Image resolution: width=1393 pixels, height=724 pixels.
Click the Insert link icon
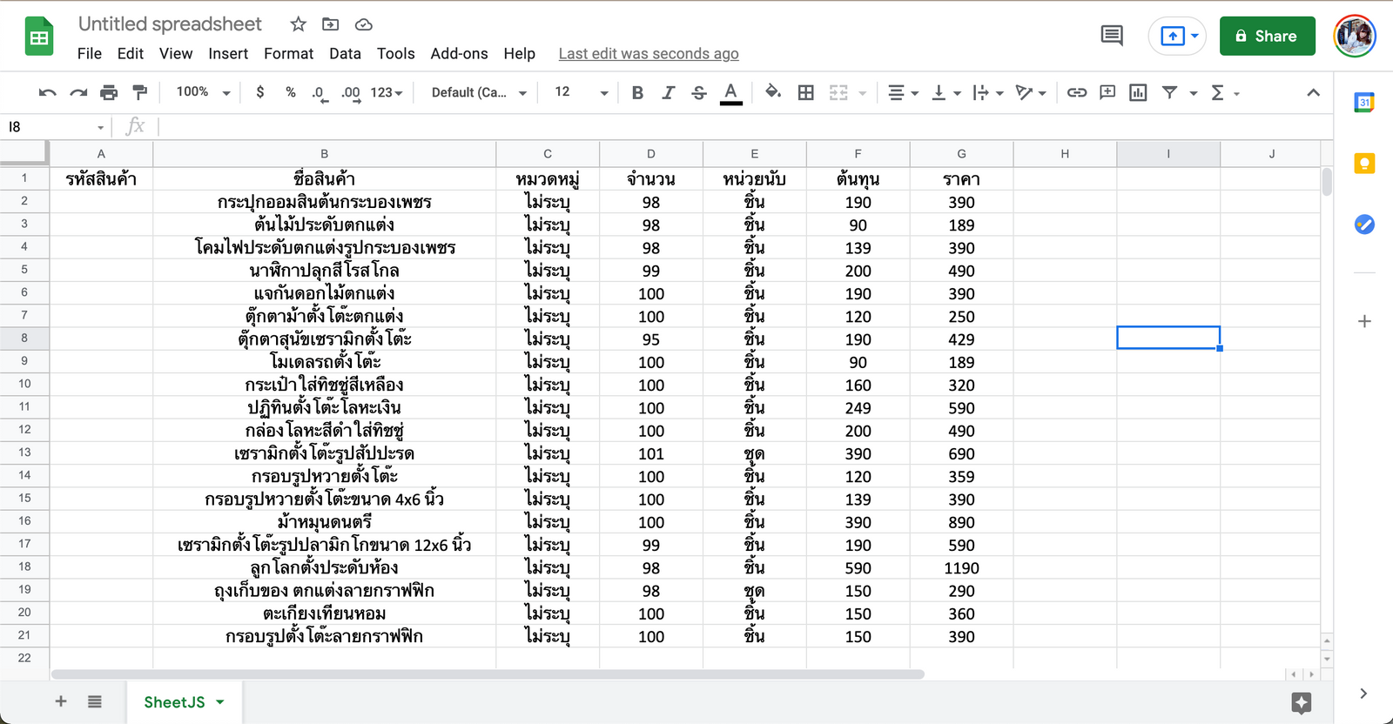click(1077, 92)
